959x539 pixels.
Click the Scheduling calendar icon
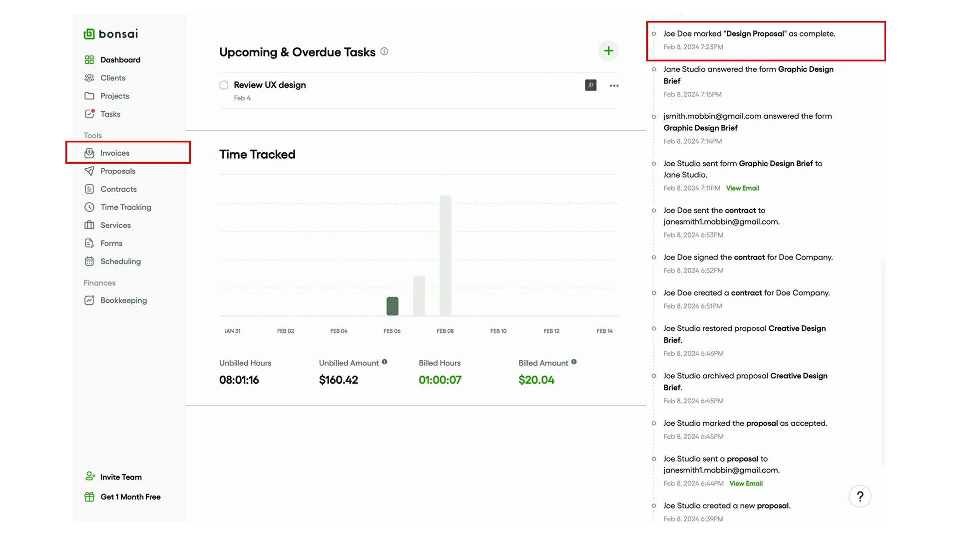pyautogui.click(x=89, y=262)
